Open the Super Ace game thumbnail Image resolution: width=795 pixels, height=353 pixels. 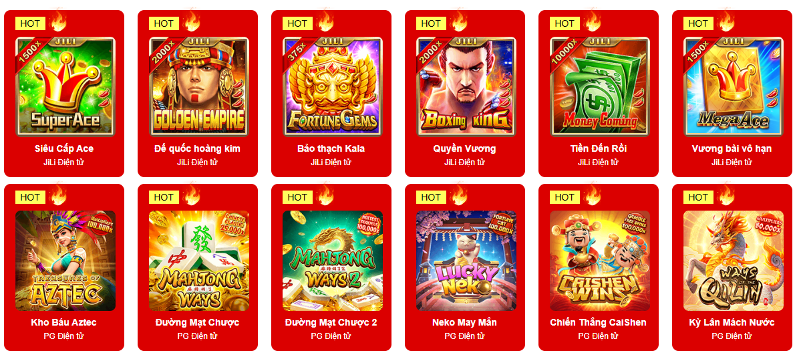65,87
